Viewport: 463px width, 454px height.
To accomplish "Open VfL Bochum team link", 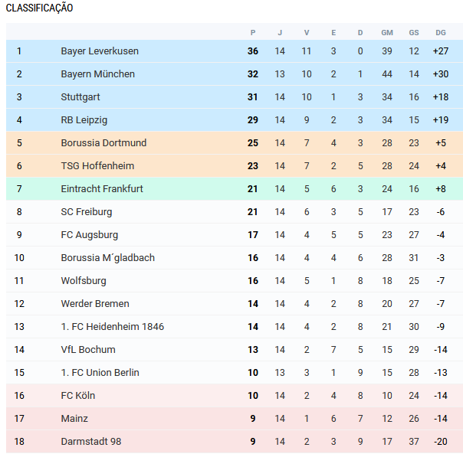I will click(88, 350).
